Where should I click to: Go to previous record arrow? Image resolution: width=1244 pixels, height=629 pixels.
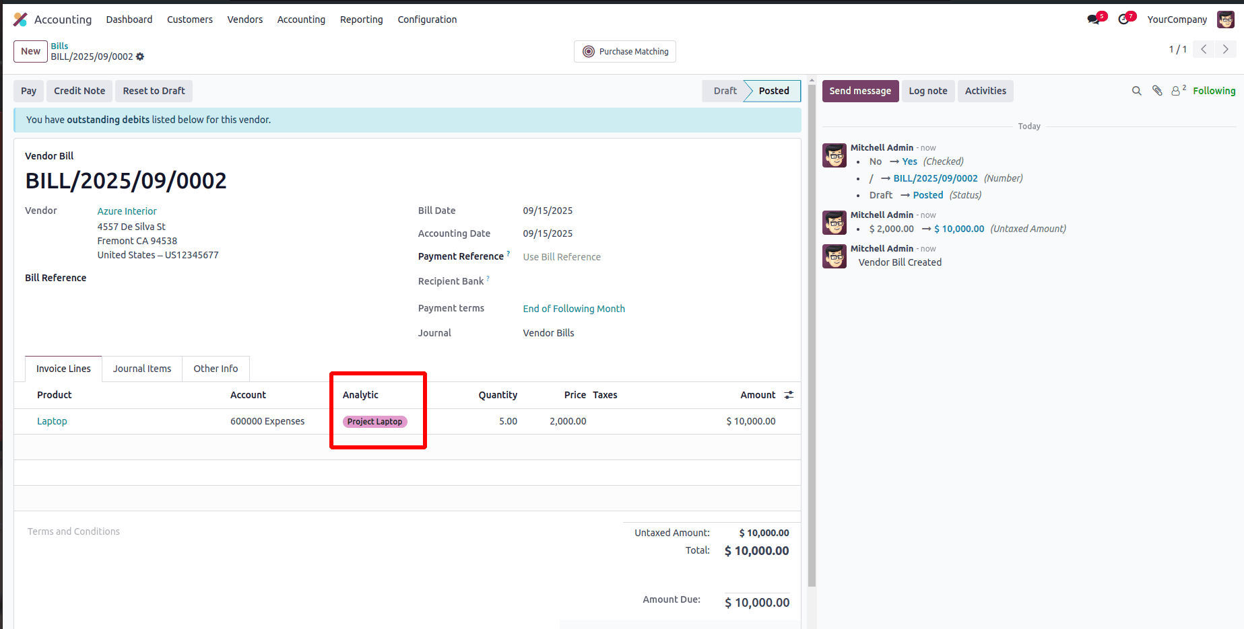pos(1204,49)
